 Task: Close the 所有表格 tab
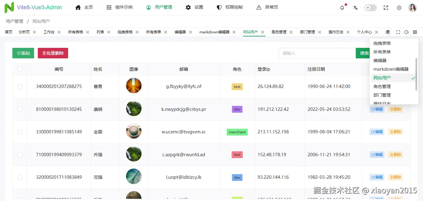(x=88, y=32)
